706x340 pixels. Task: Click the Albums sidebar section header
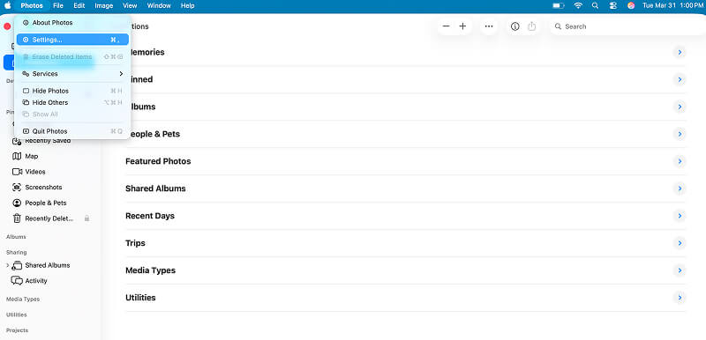[x=16, y=237]
